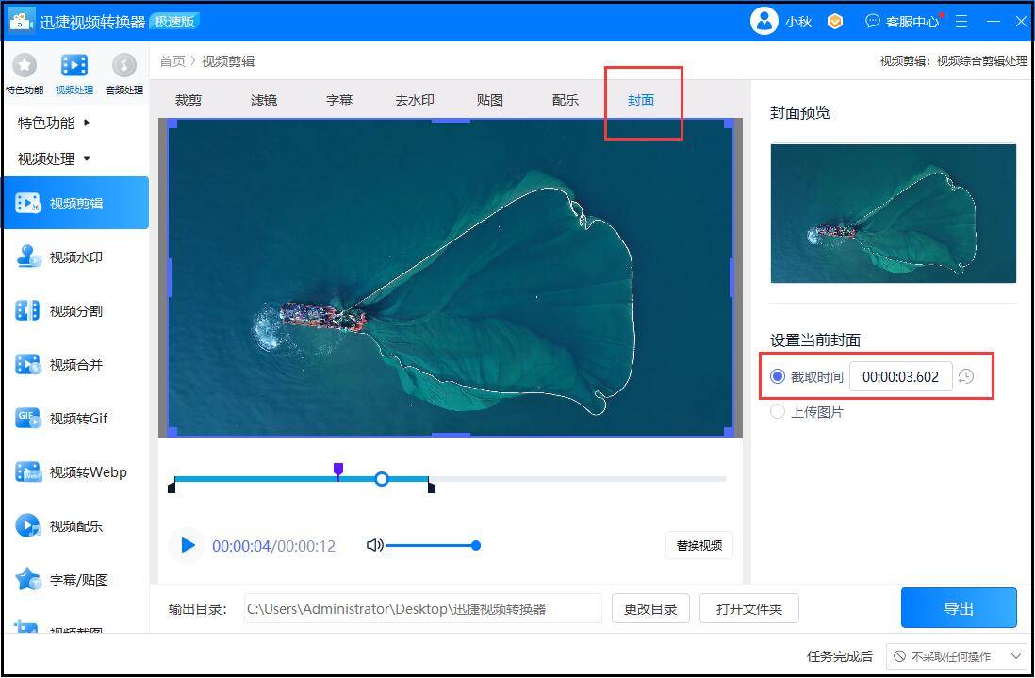Switch to the 字幕 tab

click(339, 100)
